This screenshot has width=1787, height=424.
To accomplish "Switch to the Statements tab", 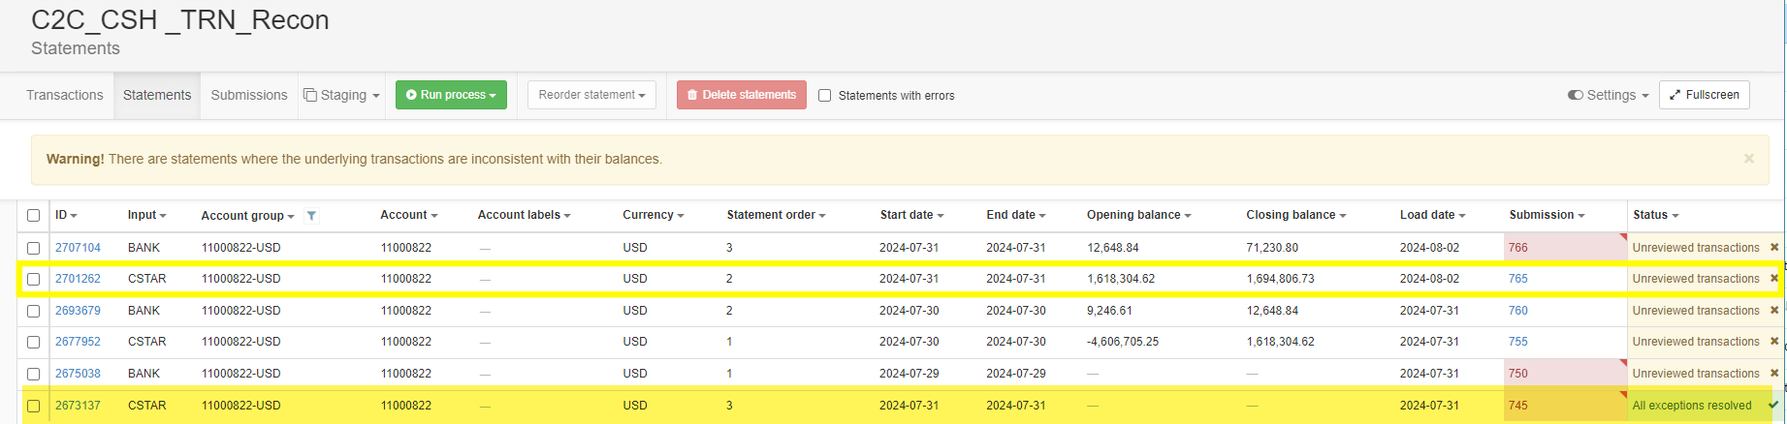I will pyautogui.click(x=157, y=95).
